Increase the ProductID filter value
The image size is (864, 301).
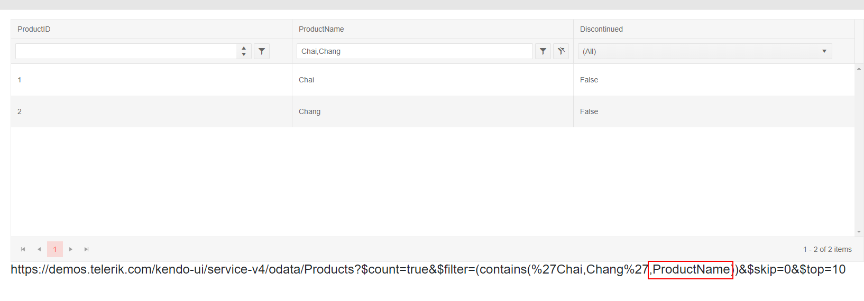click(x=244, y=48)
